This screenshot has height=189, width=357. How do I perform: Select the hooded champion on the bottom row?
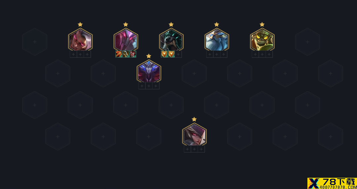(194, 135)
